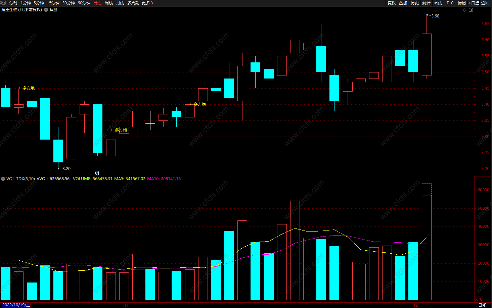492x308 pixels.
Task: Add stock via +自选 button
Action: [474, 3]
